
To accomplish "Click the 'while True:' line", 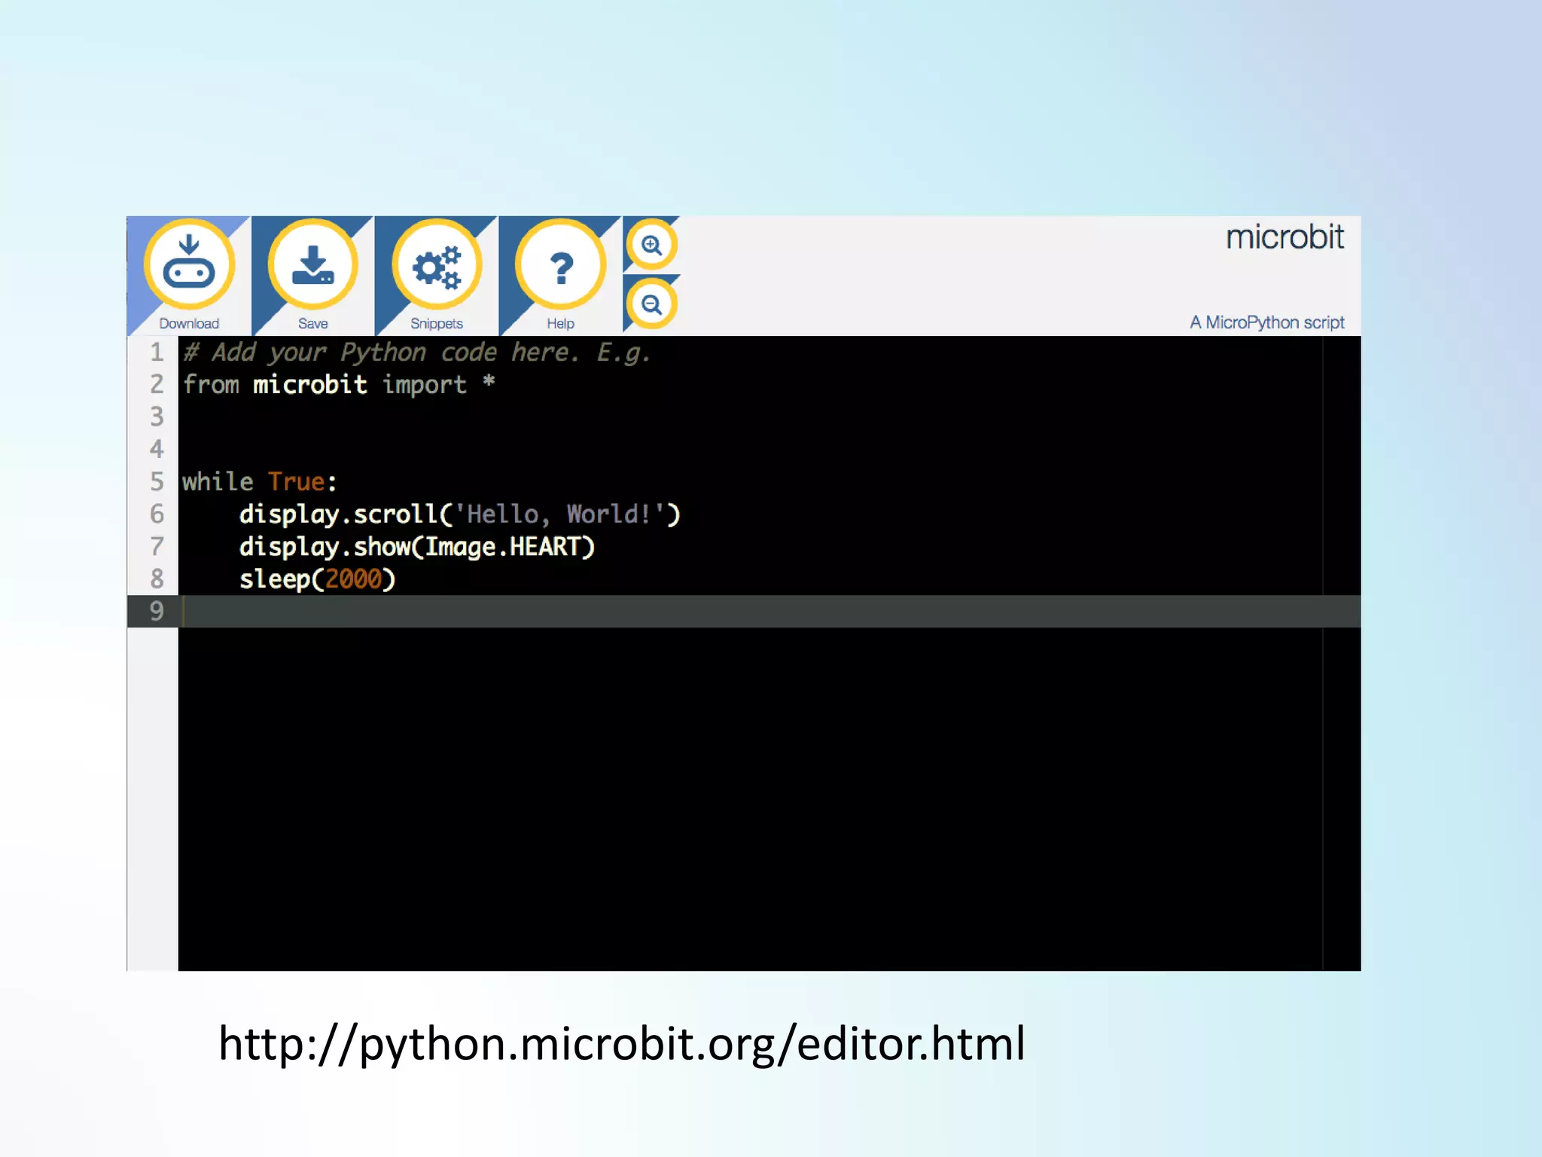I will pyautogui.click(x=260, y=481).
